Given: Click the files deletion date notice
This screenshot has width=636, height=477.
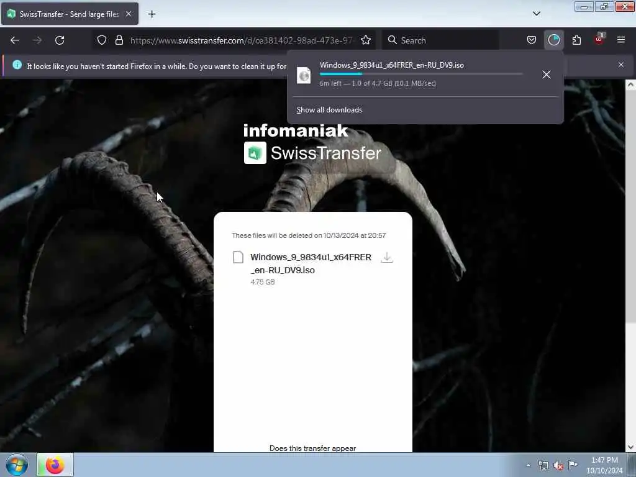Looking at the screenshot, I should tap(309, 235).
